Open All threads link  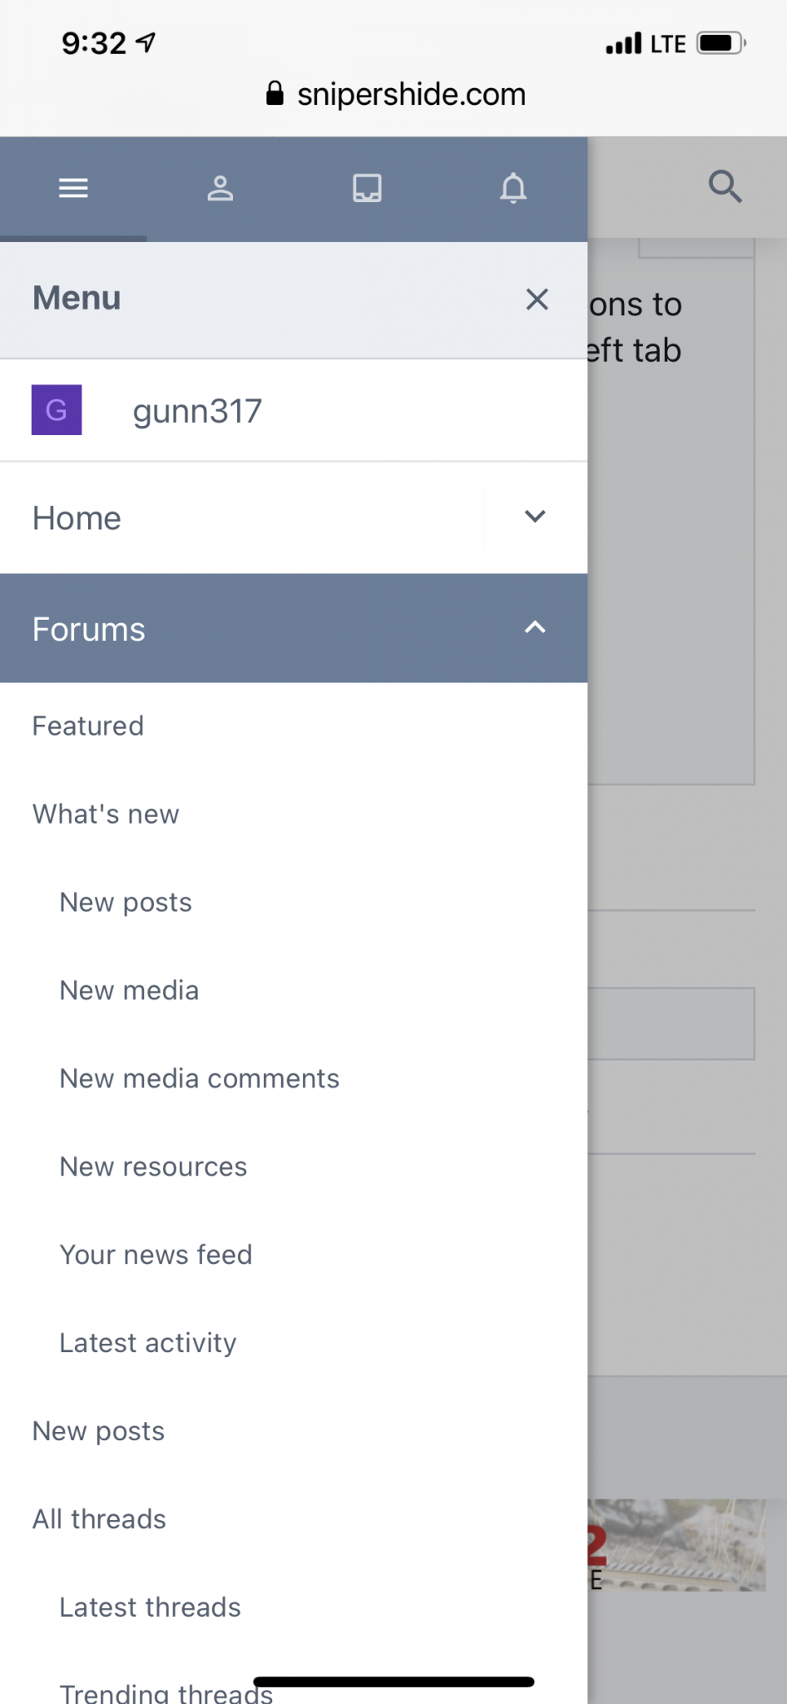99,1519
